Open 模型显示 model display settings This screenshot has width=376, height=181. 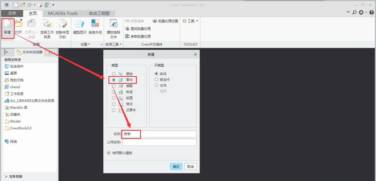pyautogui.click(x=80, y=24)
